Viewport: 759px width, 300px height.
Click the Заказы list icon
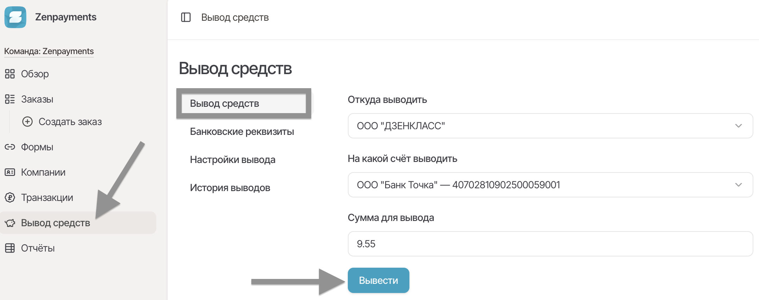tap(10, 99)
